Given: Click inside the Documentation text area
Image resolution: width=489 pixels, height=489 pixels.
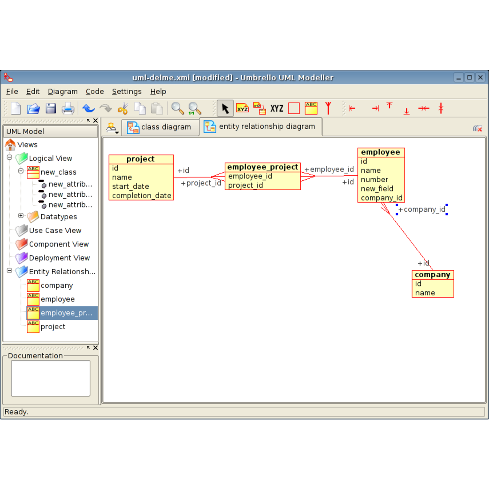Looking at the screenshot, I should (50, 378).
